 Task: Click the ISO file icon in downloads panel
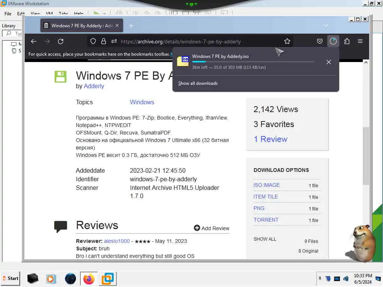tap(183, 61)
